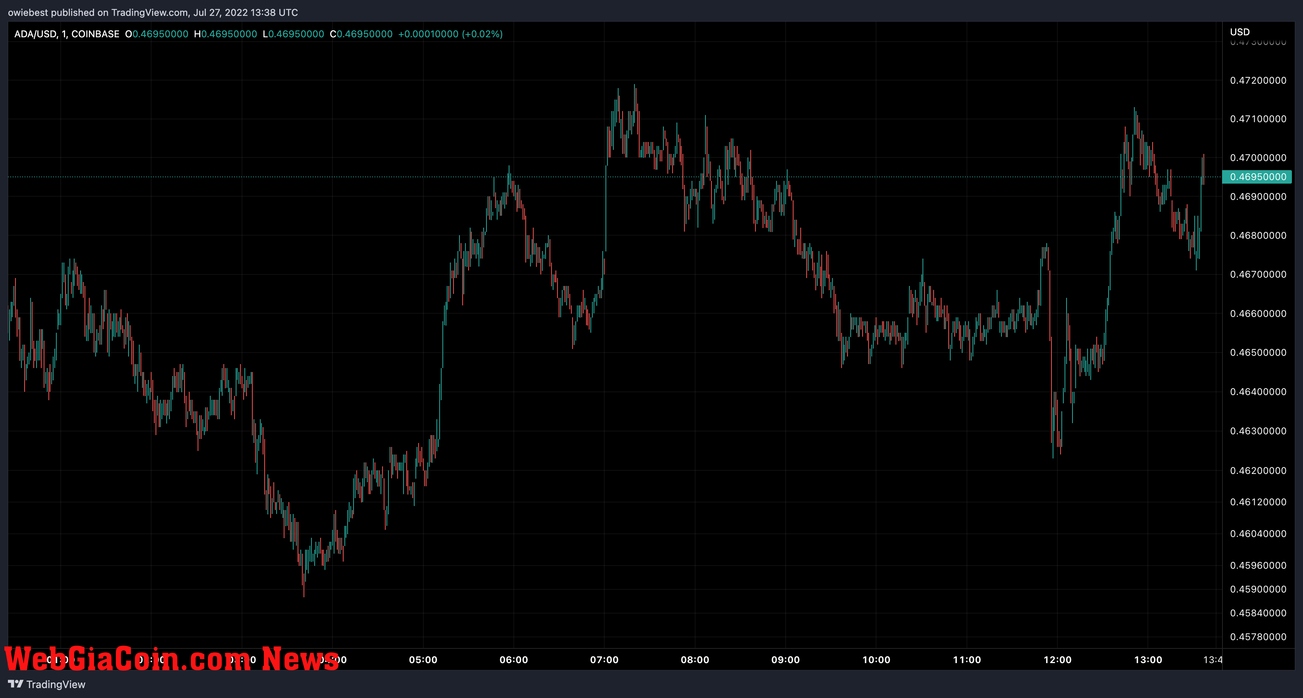Click the current price tag 0.46950000

tap(1257, 177)
